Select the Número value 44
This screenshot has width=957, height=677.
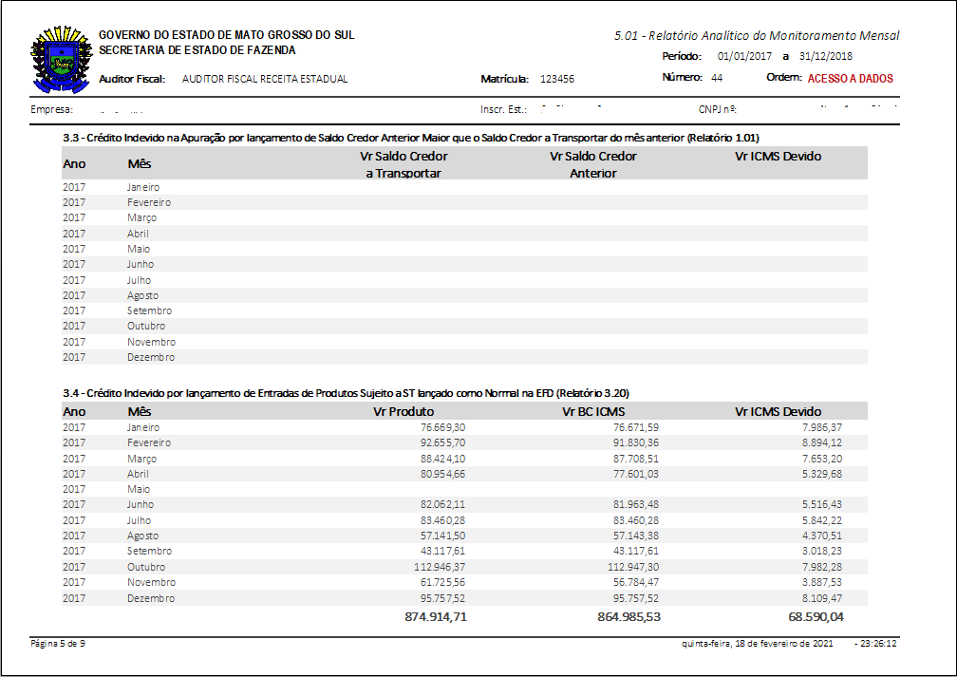point(717,78)
